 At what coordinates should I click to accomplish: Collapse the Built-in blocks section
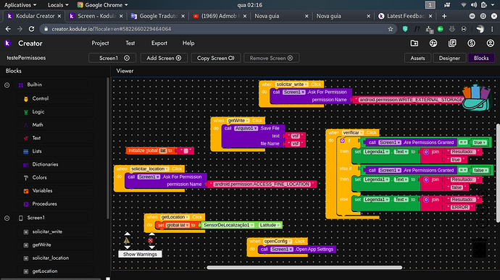[7, 85]
